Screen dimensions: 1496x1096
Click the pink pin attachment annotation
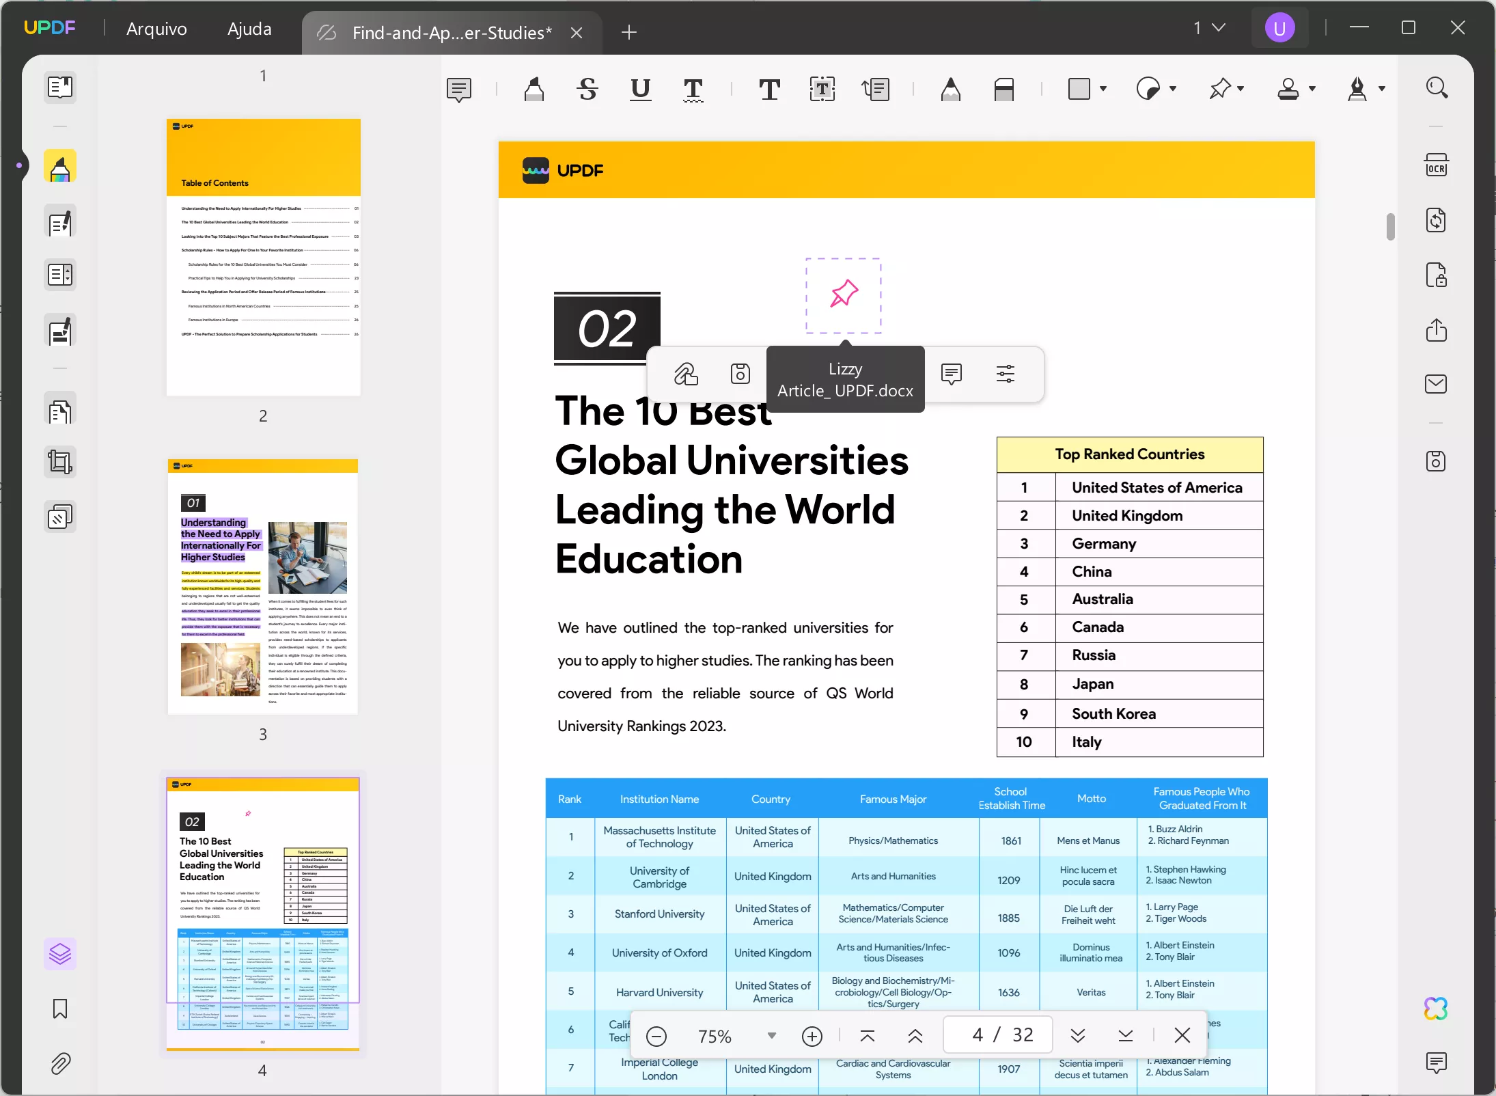point(844,294)
